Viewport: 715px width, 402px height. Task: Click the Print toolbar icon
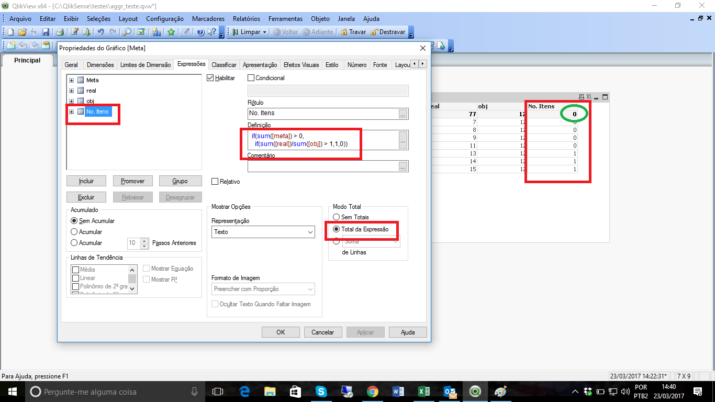tap(60, 32)
